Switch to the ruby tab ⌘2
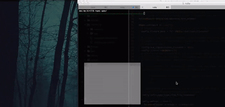The height and width of the screenshot is (107, 225). (x=125, y=7)
